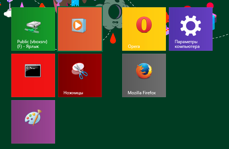The image size is (229, 149).
Task: Open Параметры компьютера settings tile
Action: 191,29
